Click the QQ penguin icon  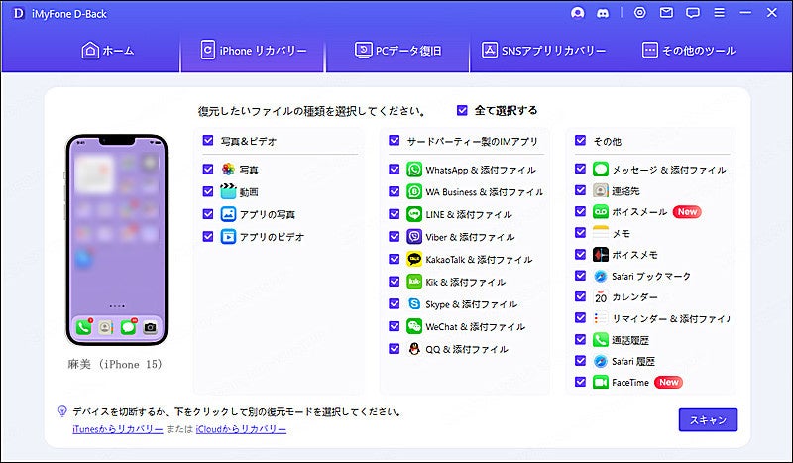(x=414, y=349)
